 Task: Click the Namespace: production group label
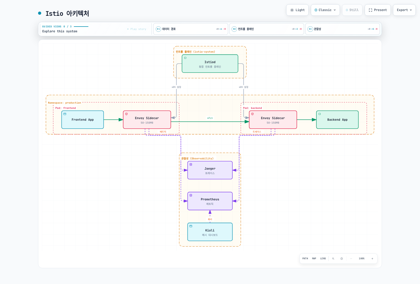point(65,103)
